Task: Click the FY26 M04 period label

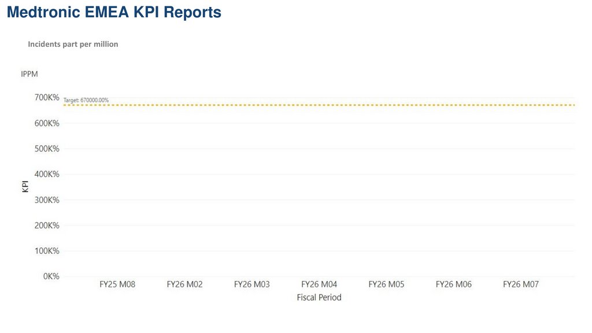Action: tap(319, 284)
